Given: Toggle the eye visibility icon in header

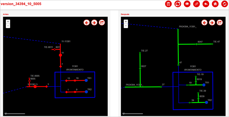Looking at the screenshot, I should tap(187, 4).
